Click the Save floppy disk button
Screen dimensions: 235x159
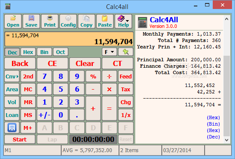(31, 21)
